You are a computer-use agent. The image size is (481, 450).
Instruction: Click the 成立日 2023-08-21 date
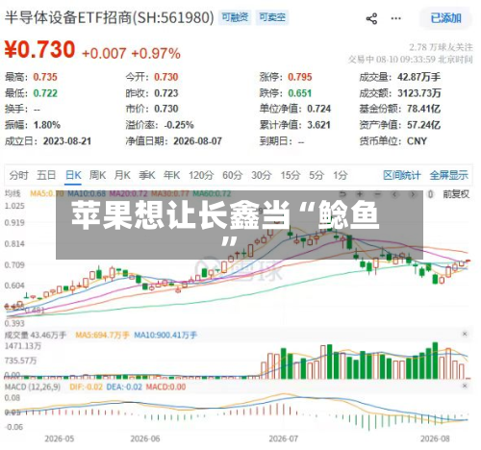click(x=67, y=141)
